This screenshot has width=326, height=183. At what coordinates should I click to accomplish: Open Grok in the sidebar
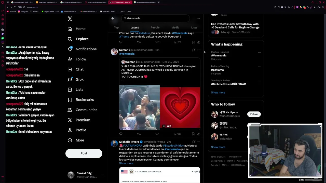click(x=76, y=80)
